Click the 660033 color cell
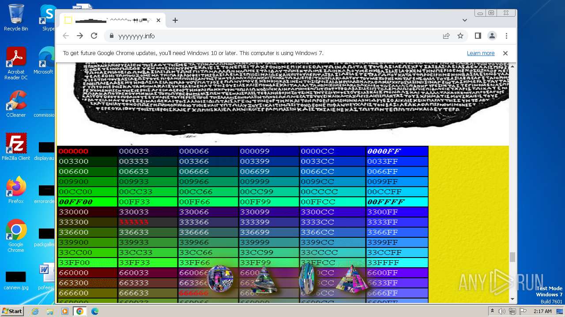The height and width of the screenshot is (317, 565). coord(147,273)
